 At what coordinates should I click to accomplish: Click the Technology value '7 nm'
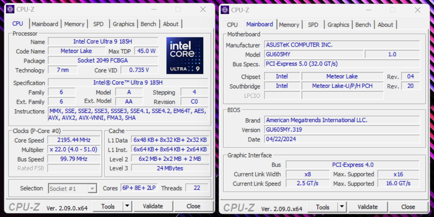pyautogui.click(x=63, y=70)
